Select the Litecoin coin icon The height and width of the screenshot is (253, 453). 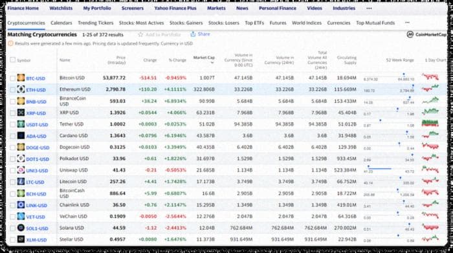click(21, 182)
